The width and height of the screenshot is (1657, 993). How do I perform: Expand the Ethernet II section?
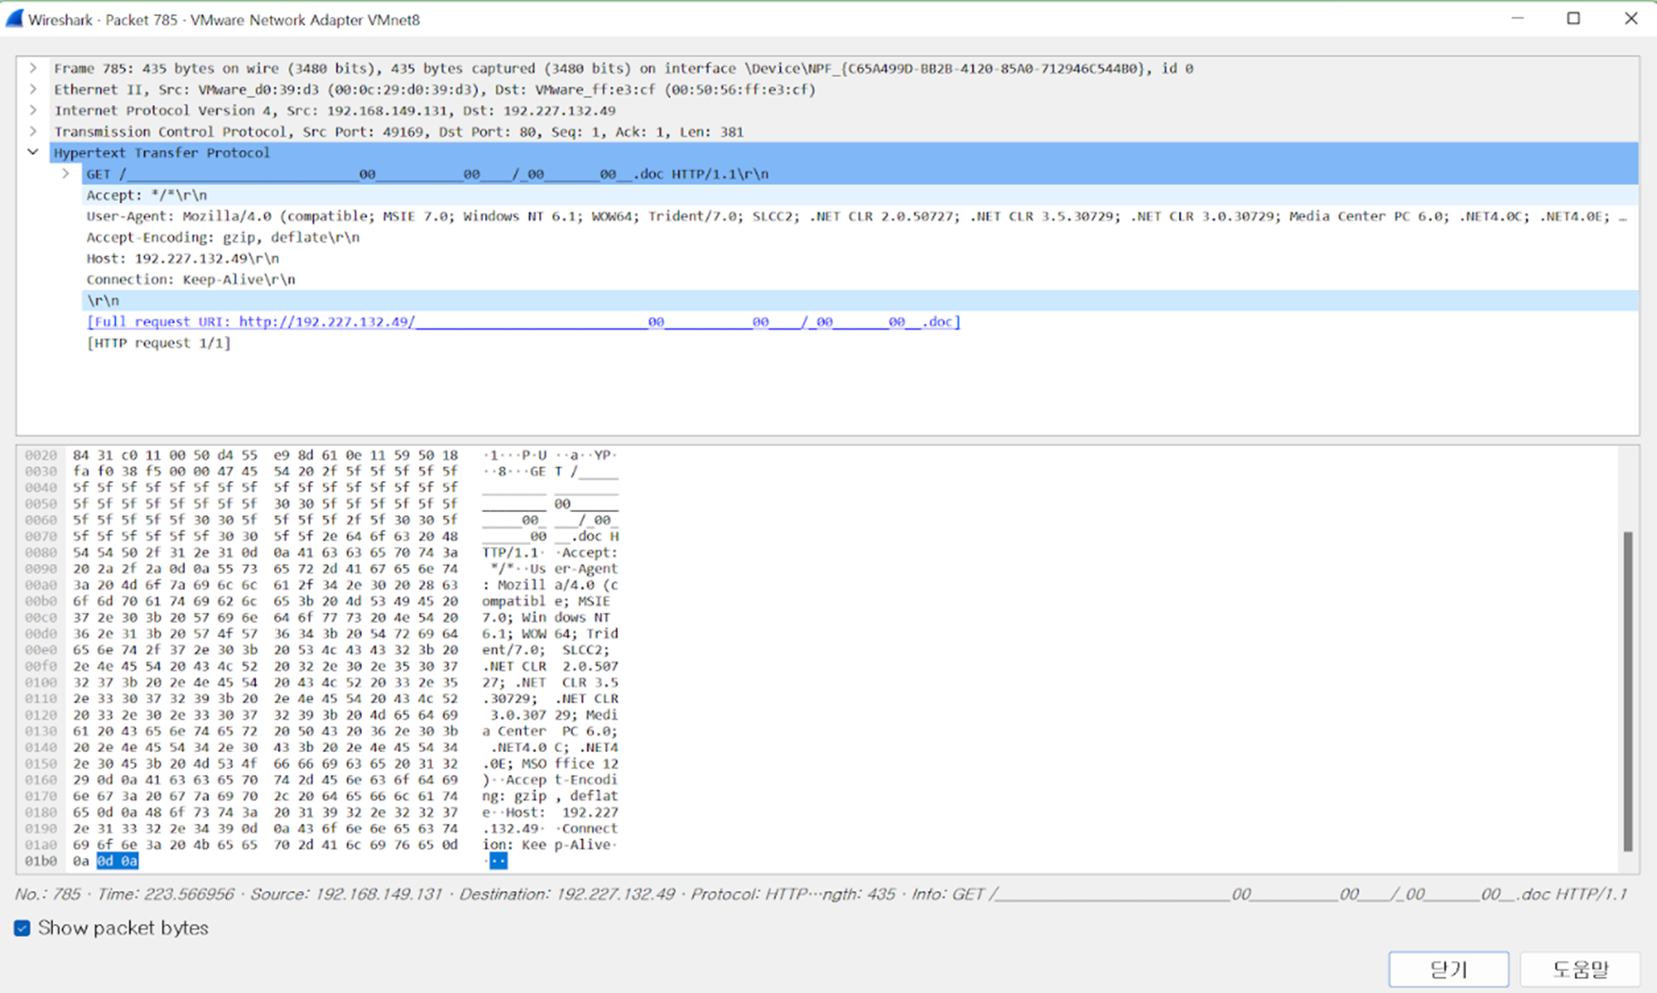[33, 90]
